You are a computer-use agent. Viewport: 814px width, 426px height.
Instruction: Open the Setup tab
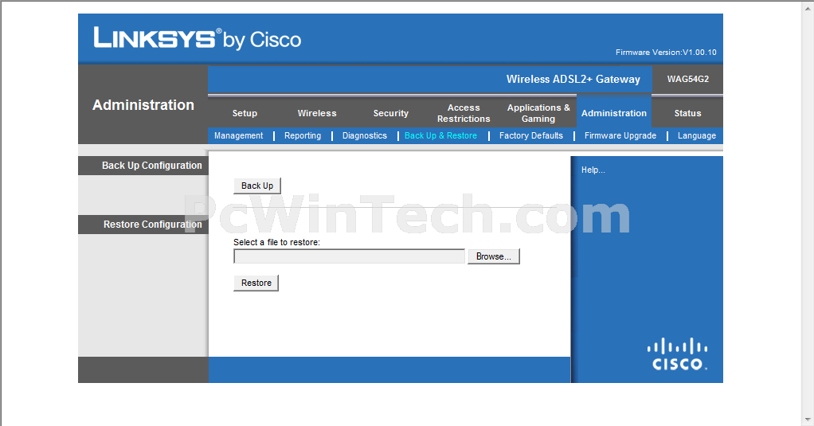point(245,113)
